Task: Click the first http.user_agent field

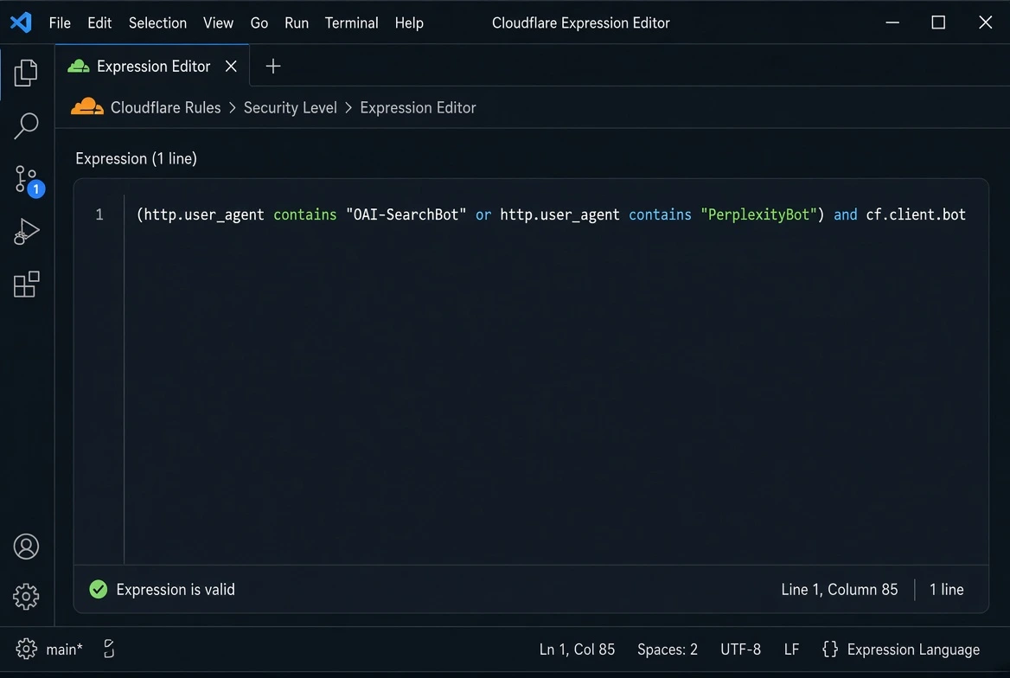Action: 203,214
